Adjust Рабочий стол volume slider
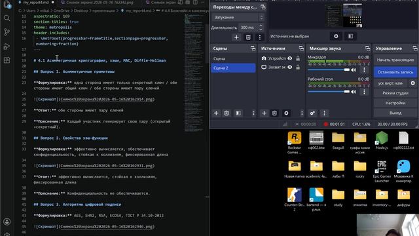Viewport: 419px width, 236px height. pyautogui.click(x=329, y=92)
